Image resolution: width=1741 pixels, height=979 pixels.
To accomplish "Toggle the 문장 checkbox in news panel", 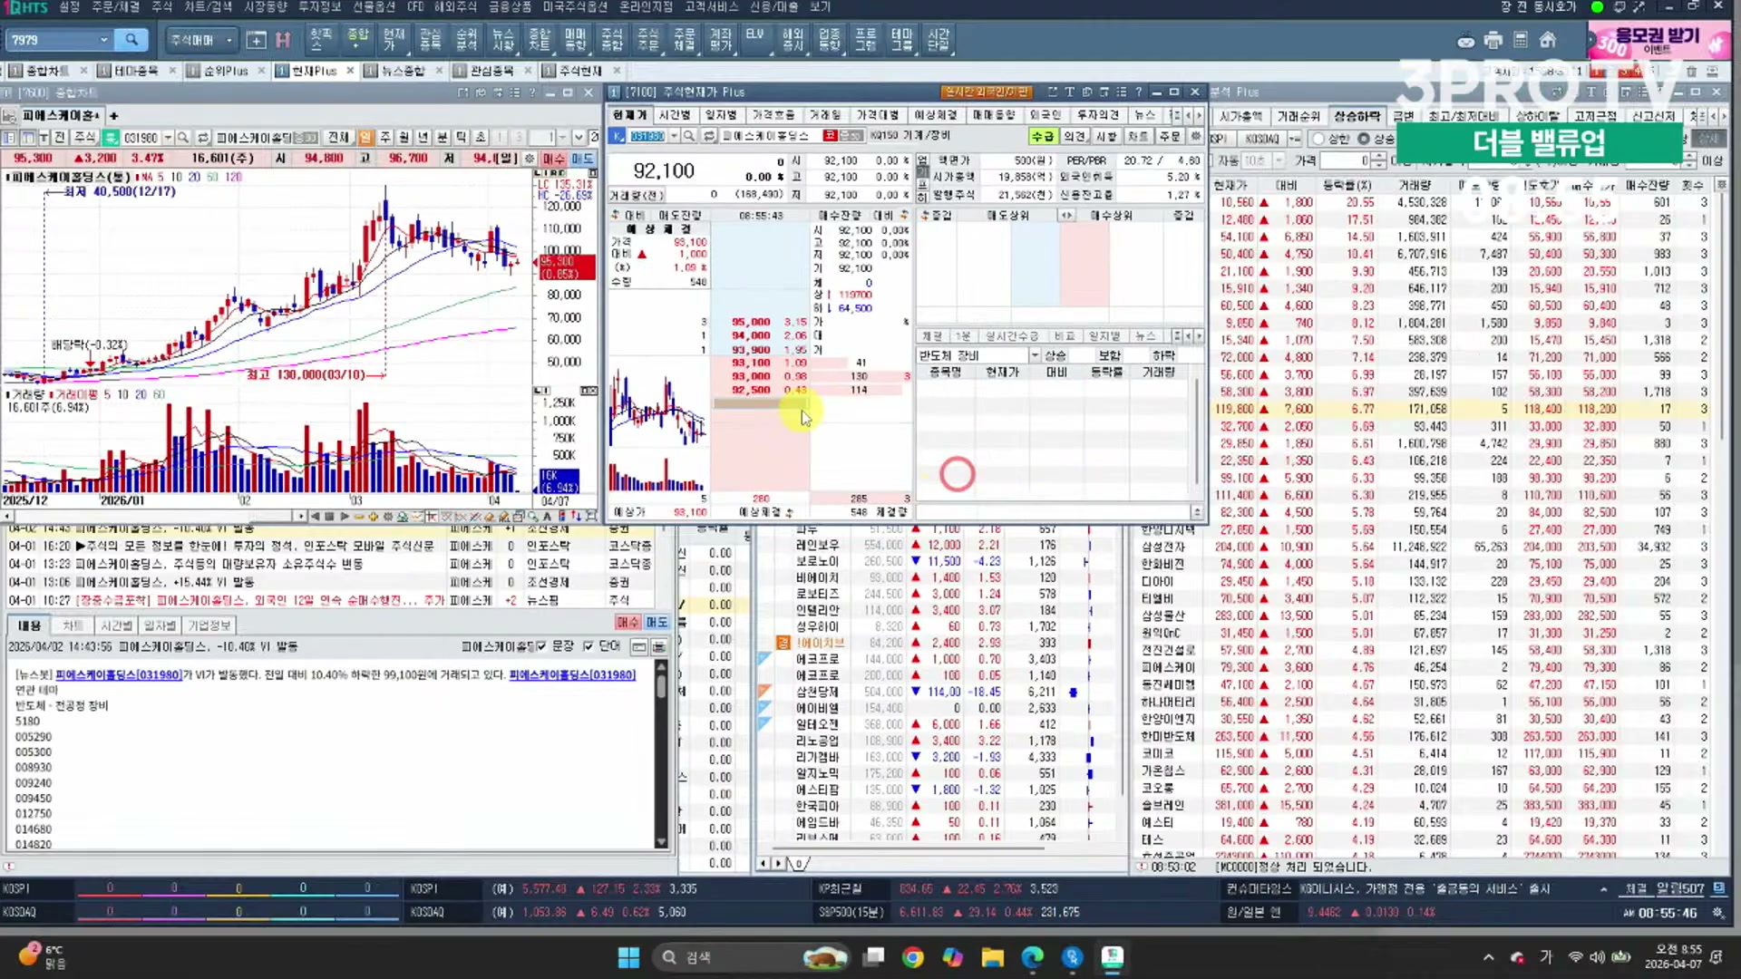I will tap(541, 646).
